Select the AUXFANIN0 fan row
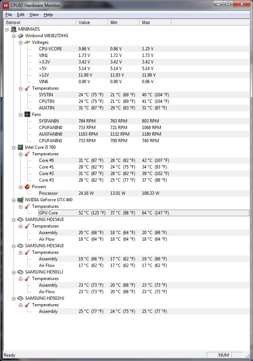253x361 pixels. (144, 134)
